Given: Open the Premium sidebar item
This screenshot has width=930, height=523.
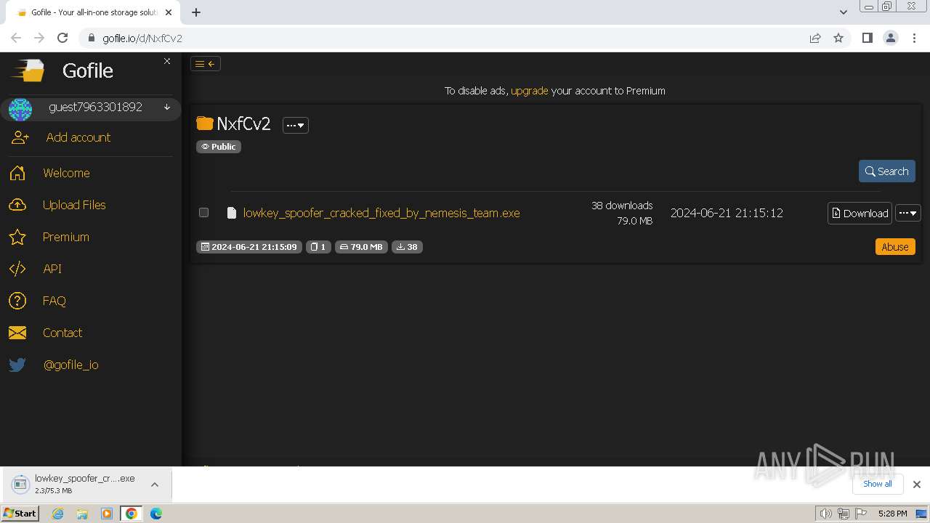Looking at the screenshot, I should point(66,237).
